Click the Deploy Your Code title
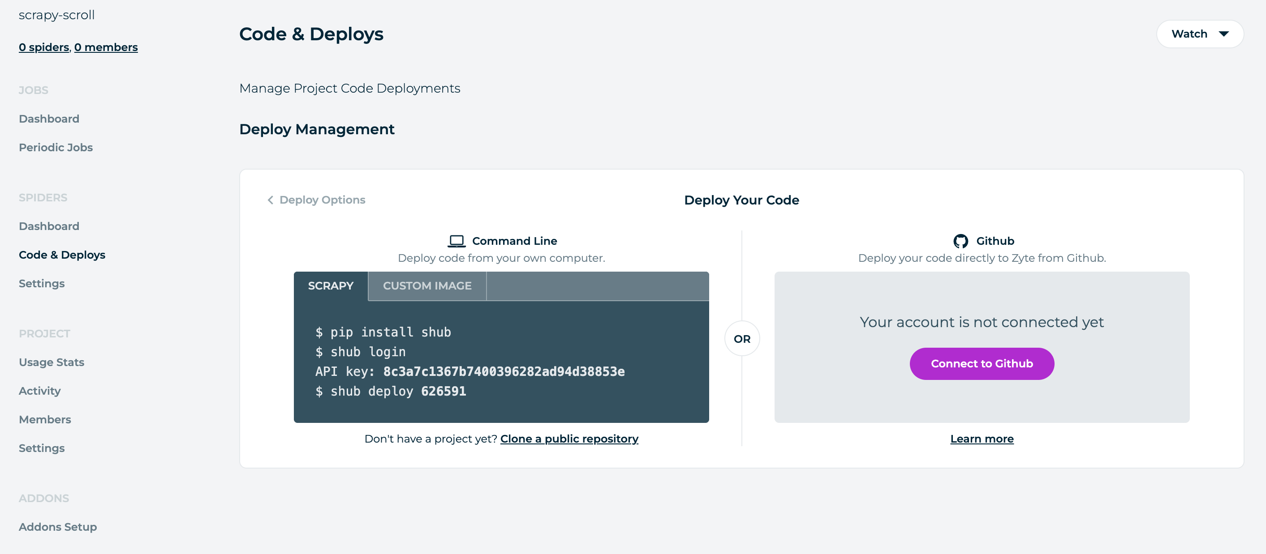Viewport: 1266px width, 554px height. point(741,200)
